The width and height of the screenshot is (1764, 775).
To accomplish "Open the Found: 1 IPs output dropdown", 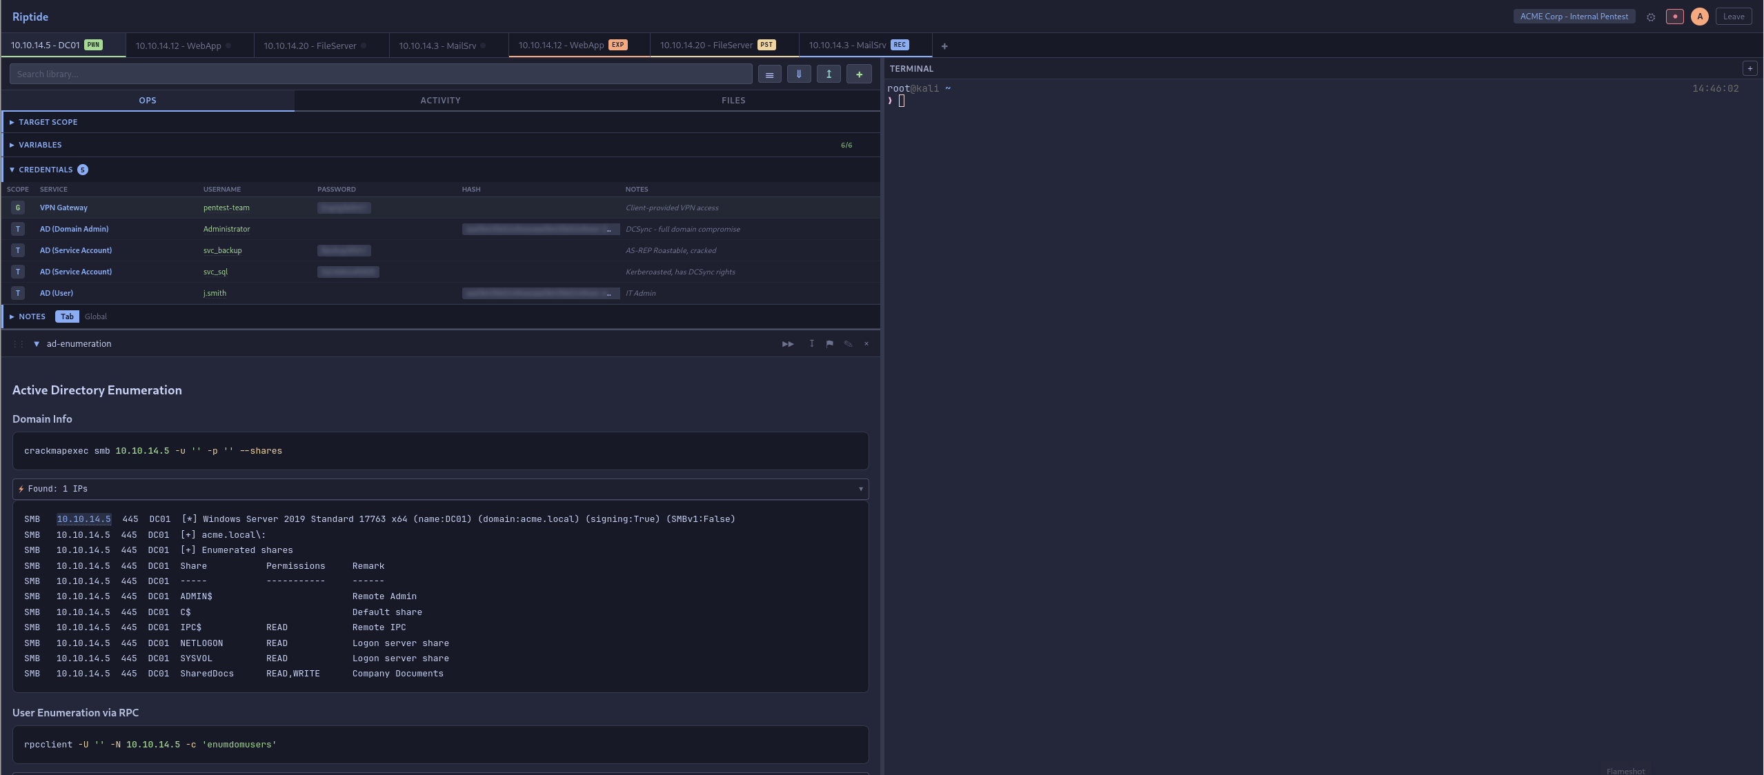I will pos(860,489).
